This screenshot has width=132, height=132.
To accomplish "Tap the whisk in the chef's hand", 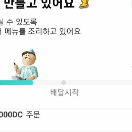I will tap(17, 69).
